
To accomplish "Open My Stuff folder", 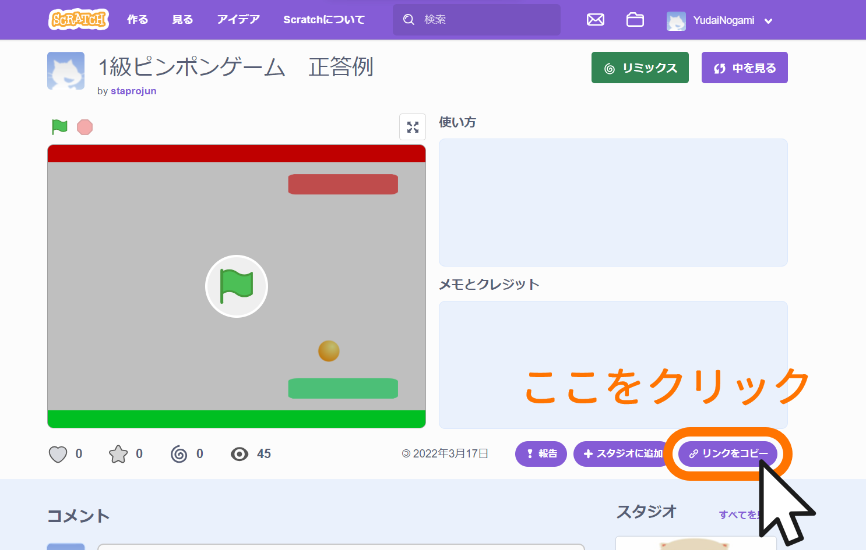I will click(635, 19).
